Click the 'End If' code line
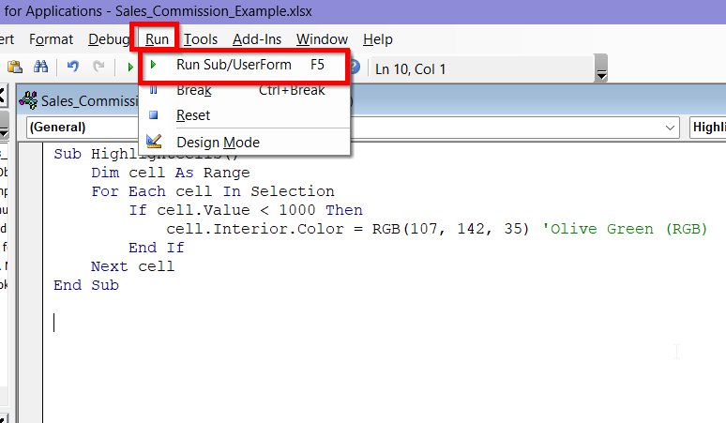Viewport: 726px width, 423px height. click(x=156, y=248)
